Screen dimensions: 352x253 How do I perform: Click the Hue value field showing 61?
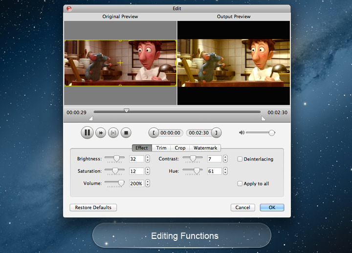tap(215, 171)
